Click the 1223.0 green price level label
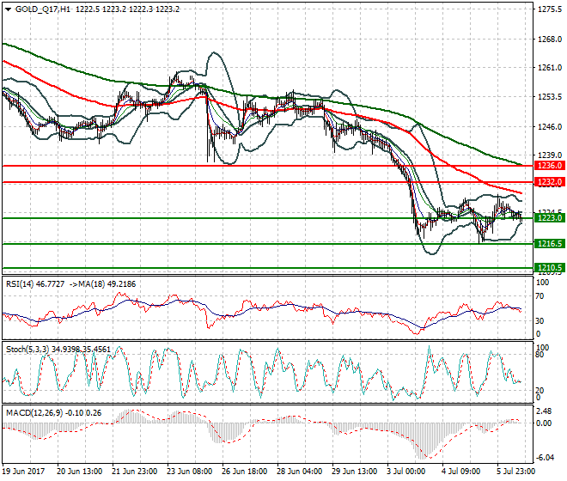The image size is (567, 481). point(549,217)
